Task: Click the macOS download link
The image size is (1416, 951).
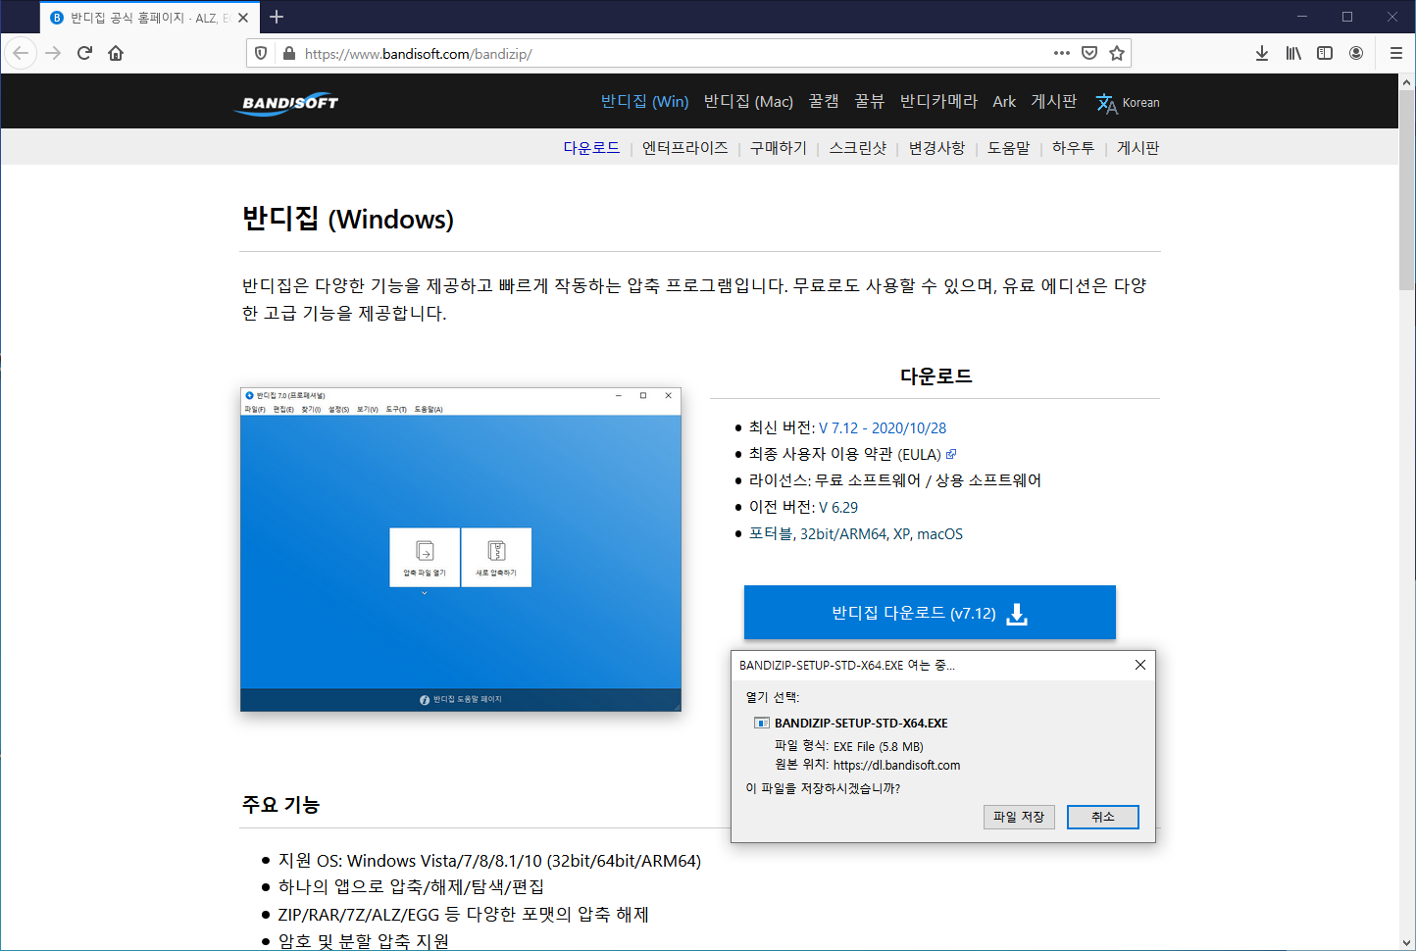Action: [x=939, y=533]
